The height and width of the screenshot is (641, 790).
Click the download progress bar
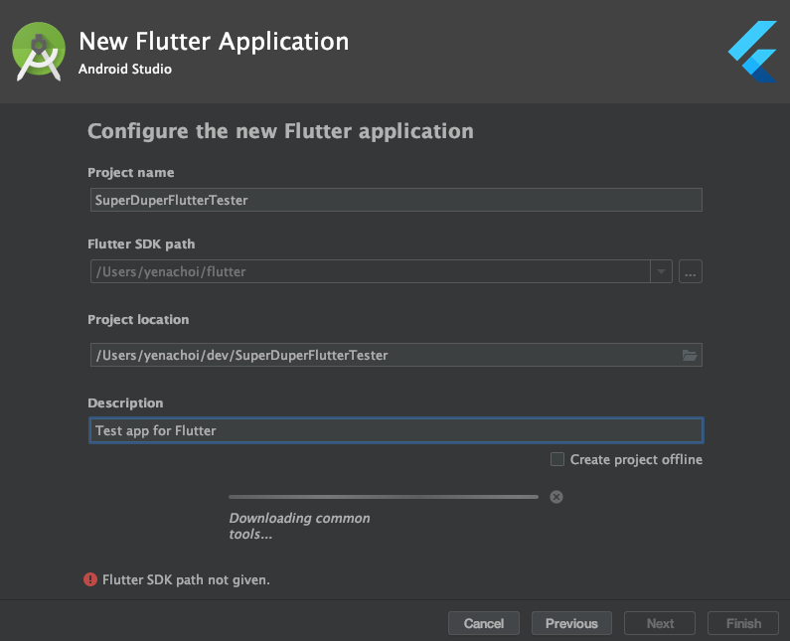(x=383, y=497)
